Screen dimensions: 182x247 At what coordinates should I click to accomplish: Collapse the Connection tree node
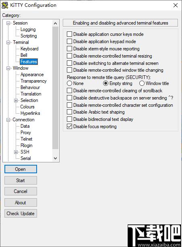click(8, 120)
